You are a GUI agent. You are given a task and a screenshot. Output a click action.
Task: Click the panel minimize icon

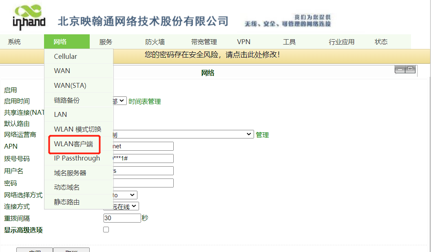[400, 69]
